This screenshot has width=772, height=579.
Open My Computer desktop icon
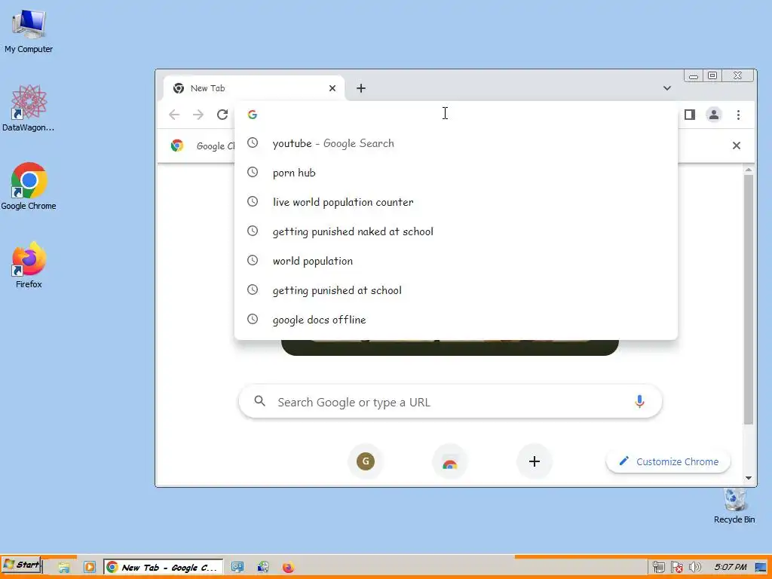point(29,32)
